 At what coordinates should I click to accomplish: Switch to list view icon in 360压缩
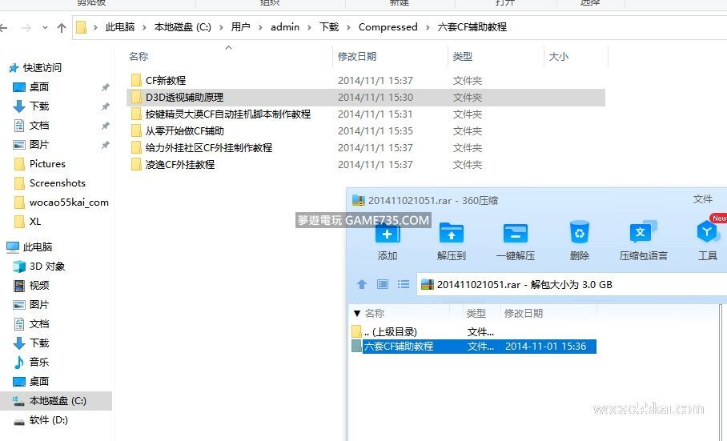click(x=404, y=284)
